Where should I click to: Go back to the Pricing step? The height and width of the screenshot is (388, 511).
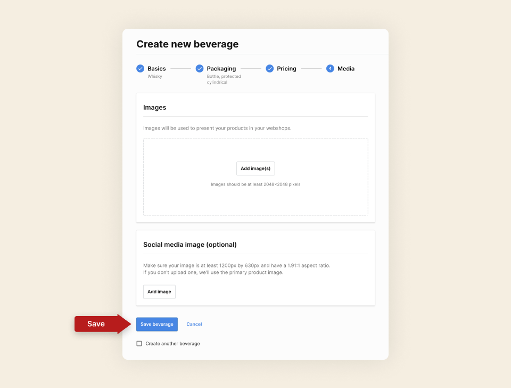[286, 68]
